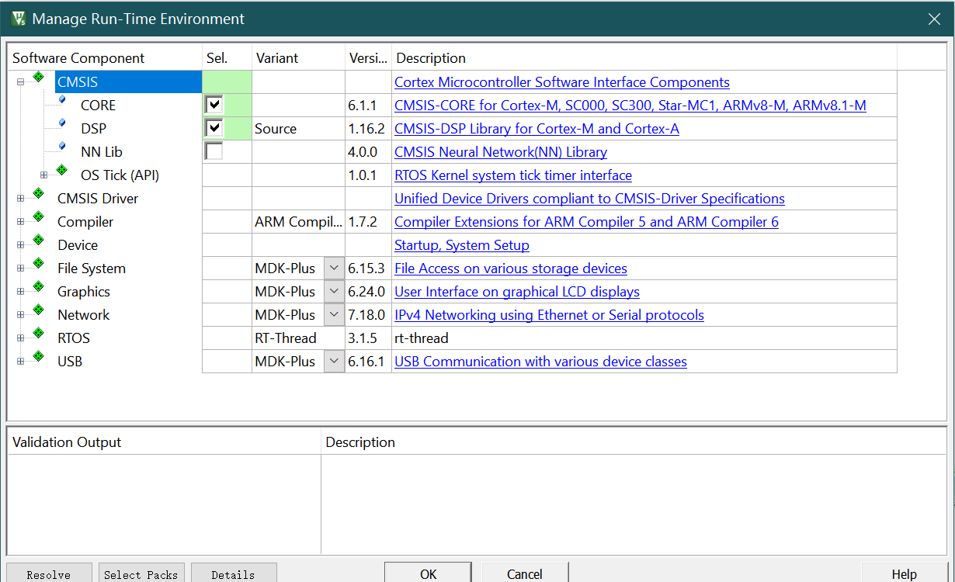
Task: Open the Graphics variant dropdown
Action: [x=334, y=292]
